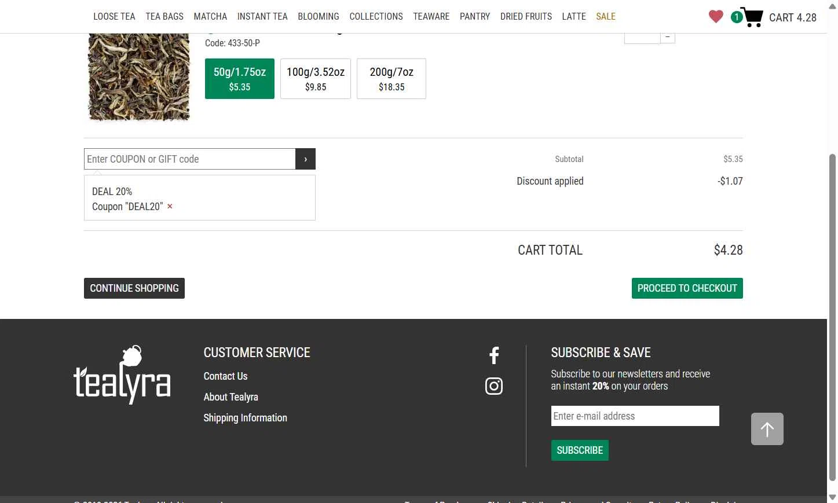Image resolution: width=838 pixels, height=503 pixels.
Task: Click the Tealyra footer logo
Action: 122,375
